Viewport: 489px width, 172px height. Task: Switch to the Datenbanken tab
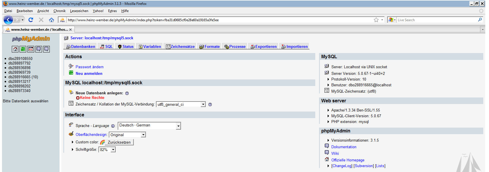click(81, 46)
